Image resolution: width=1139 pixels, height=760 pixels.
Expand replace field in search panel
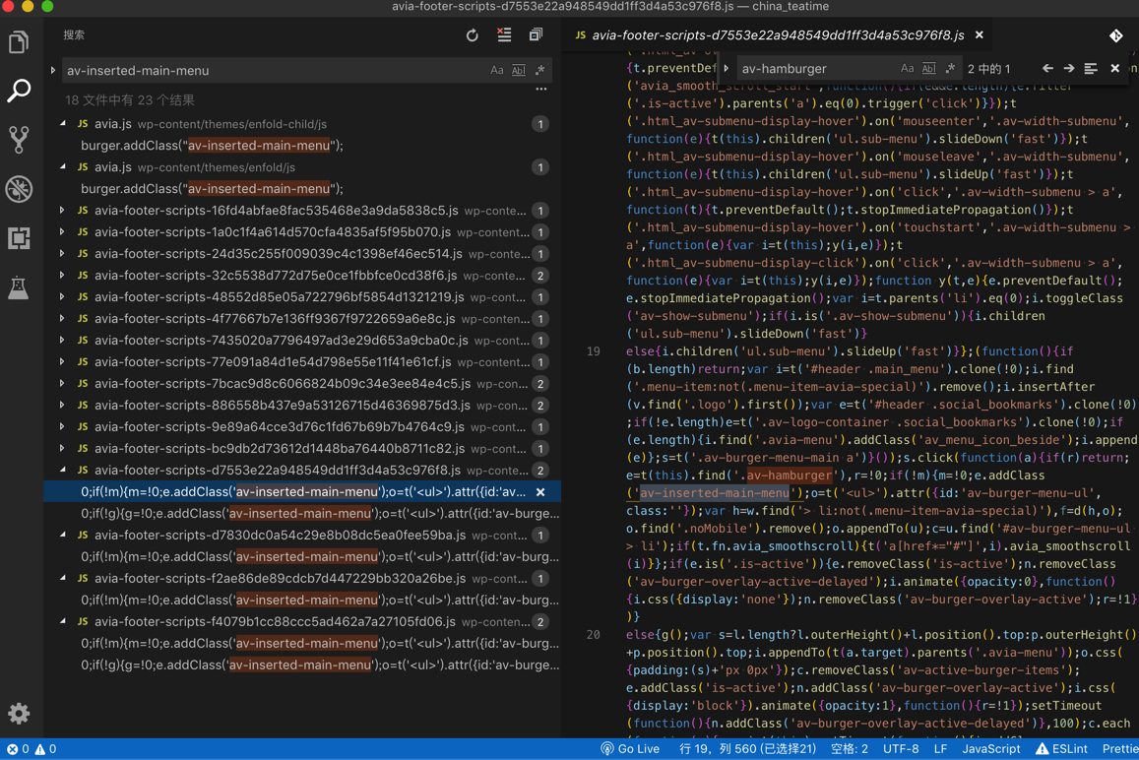(53, 71)
